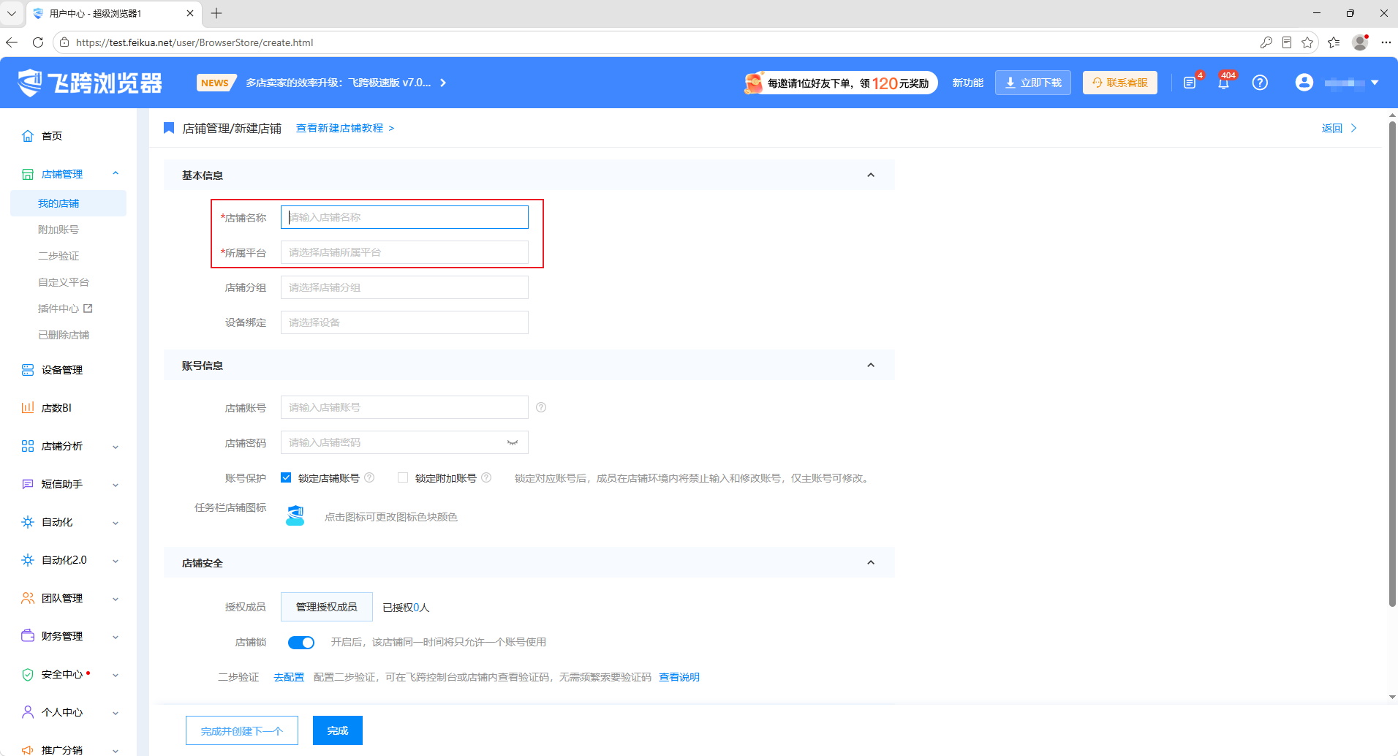Screen dimensions: 1398x756
Task: Click the browser back arrow
Action: pyautogui.click(x=12, y=42)
